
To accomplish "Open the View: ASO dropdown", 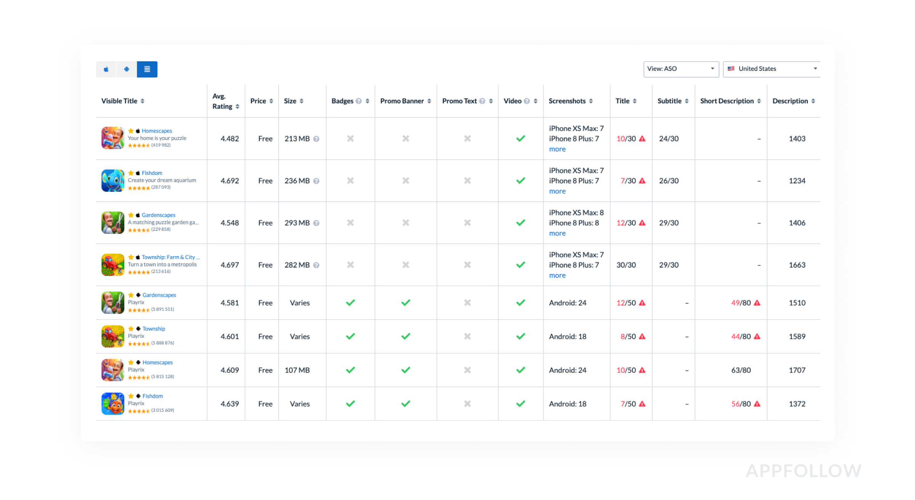I will point(681,69).
